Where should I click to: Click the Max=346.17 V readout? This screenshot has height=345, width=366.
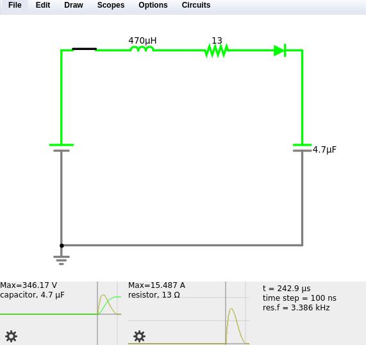[28, 285]
